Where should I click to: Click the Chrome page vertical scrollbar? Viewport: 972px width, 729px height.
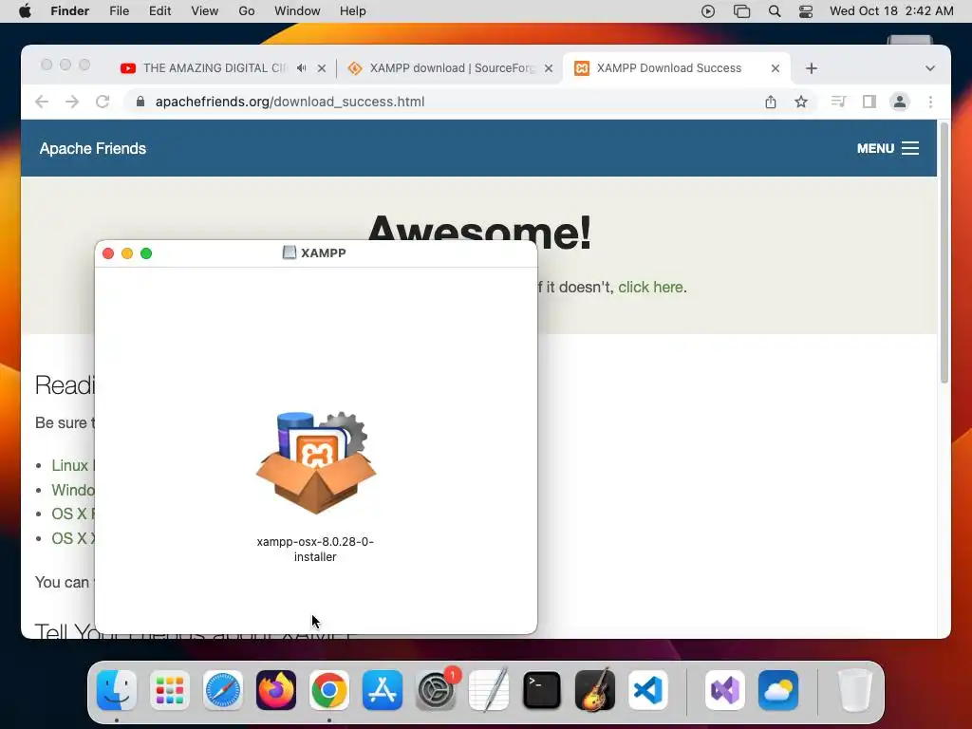944,252
